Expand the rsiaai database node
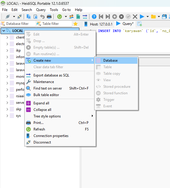 (x=7, y=96)
